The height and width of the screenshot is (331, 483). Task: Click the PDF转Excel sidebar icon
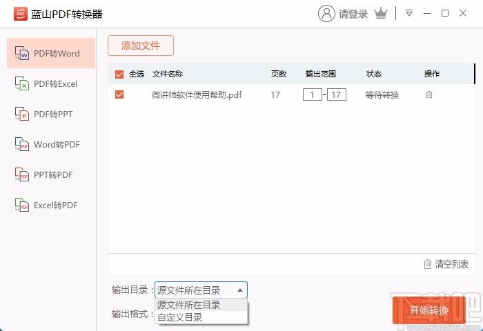coord(22,83)
